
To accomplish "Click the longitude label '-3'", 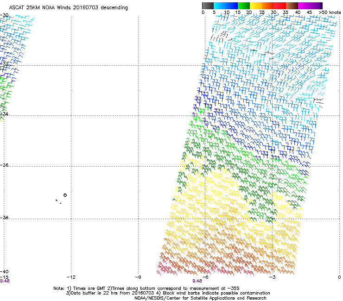I will 272,277.
